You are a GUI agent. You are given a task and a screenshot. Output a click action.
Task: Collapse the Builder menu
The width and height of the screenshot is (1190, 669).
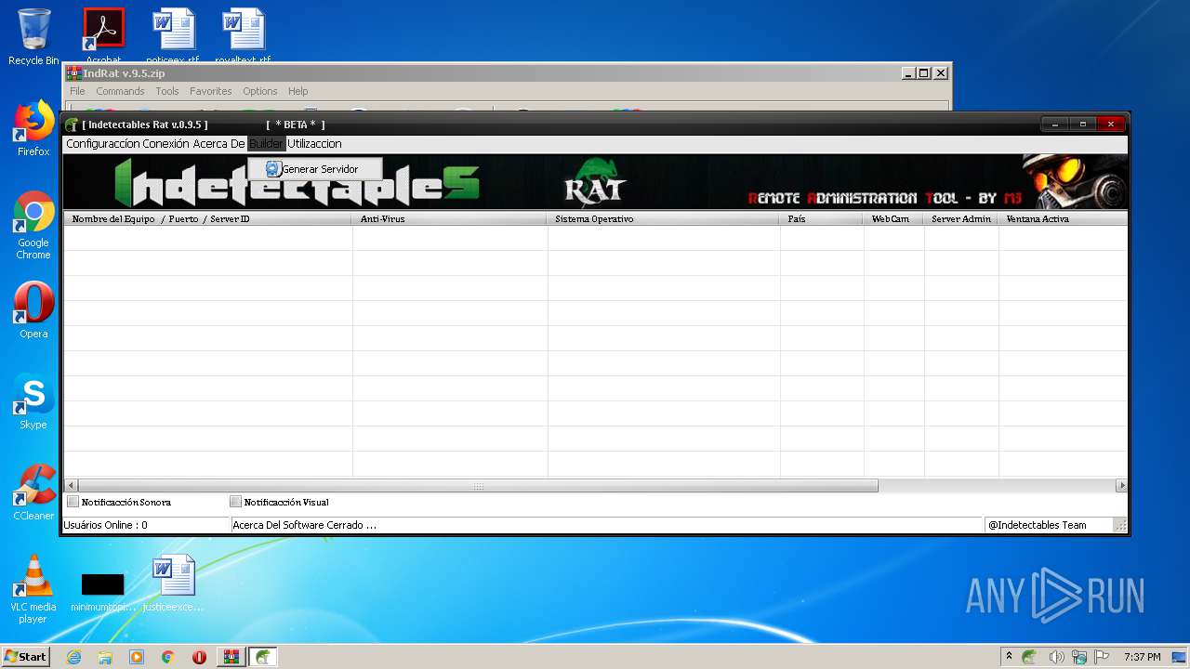pyautogui.click(x=266, y=144)
